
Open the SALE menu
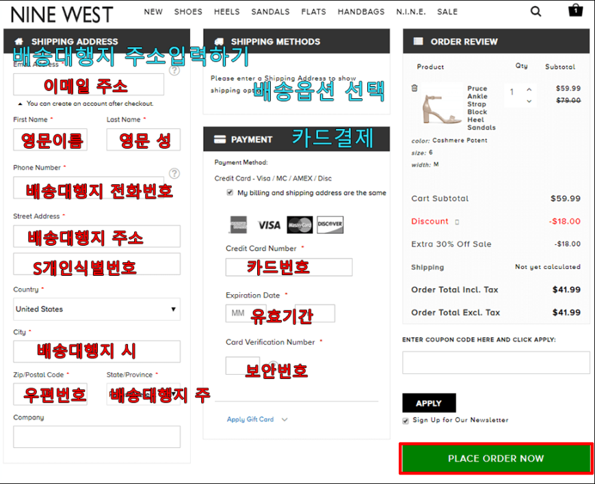click(447, 12)
